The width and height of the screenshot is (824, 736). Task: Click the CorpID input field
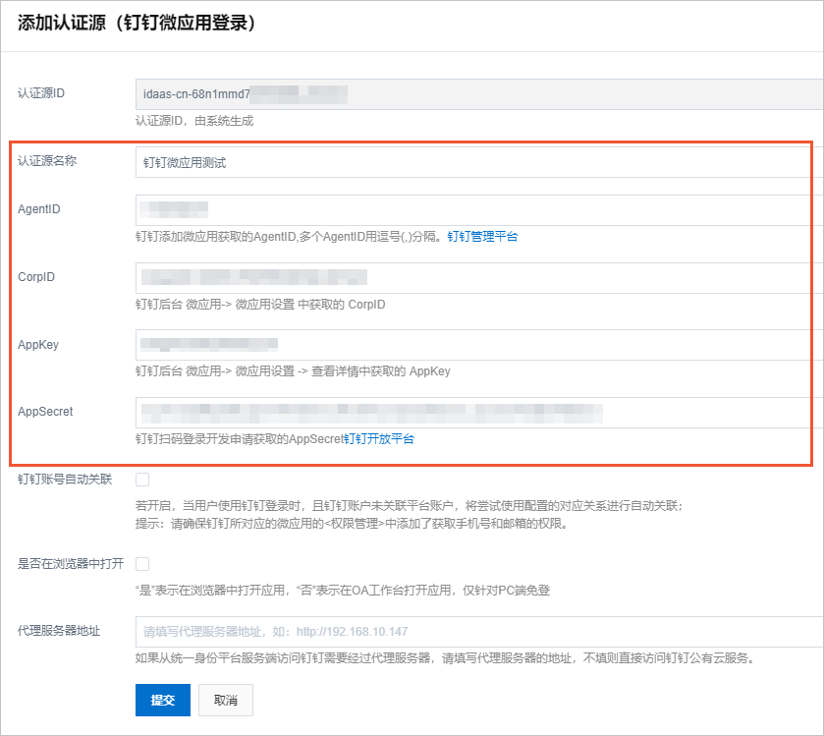click(479, 277)
